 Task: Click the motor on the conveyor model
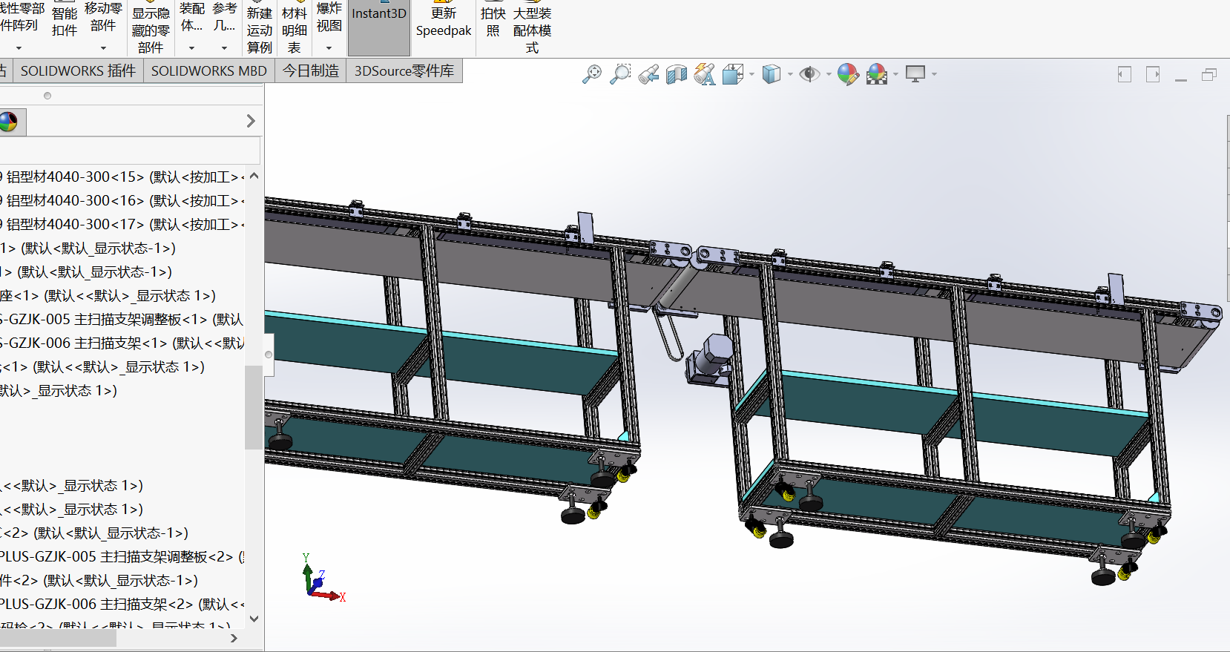point(711,359)
